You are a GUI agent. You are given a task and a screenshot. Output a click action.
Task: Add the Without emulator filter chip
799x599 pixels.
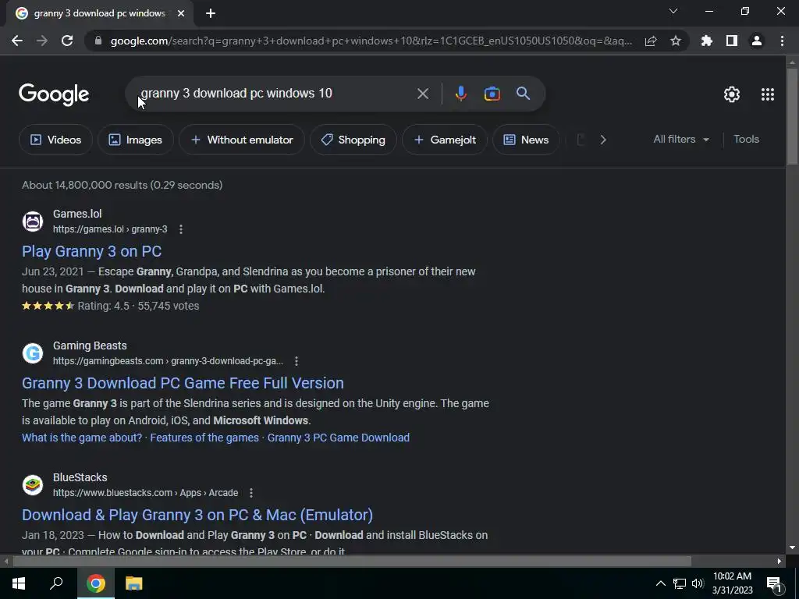click(242, 140)
